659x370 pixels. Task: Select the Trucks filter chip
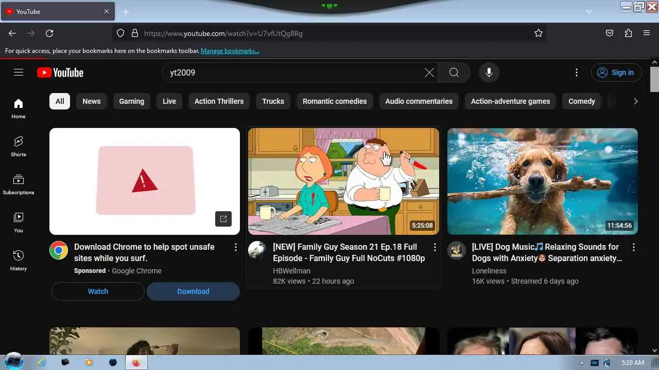273,101
